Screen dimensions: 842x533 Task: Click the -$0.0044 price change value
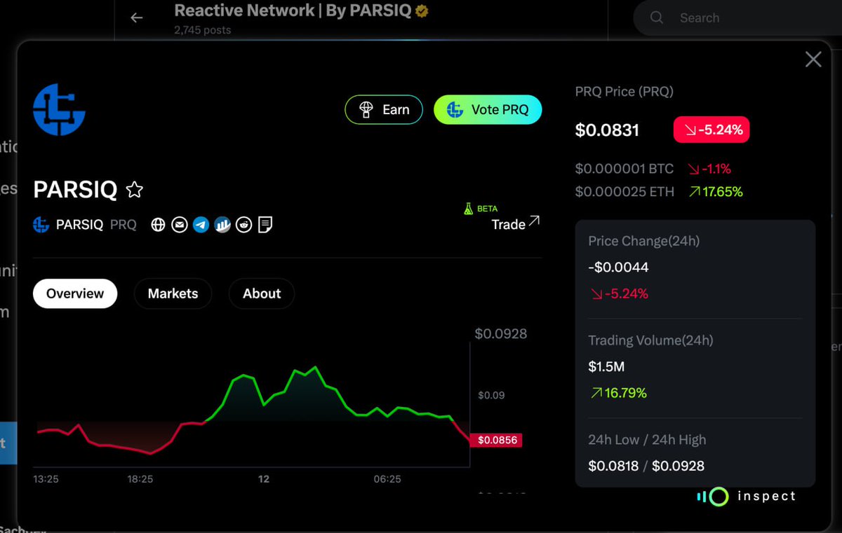click(x=618, y=267)
